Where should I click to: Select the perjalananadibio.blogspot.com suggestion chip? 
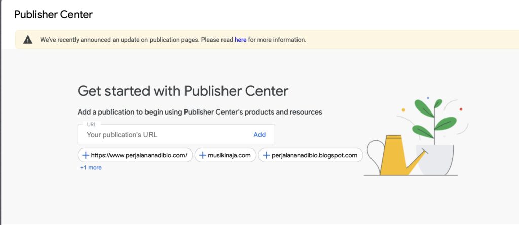pos(311,155)
